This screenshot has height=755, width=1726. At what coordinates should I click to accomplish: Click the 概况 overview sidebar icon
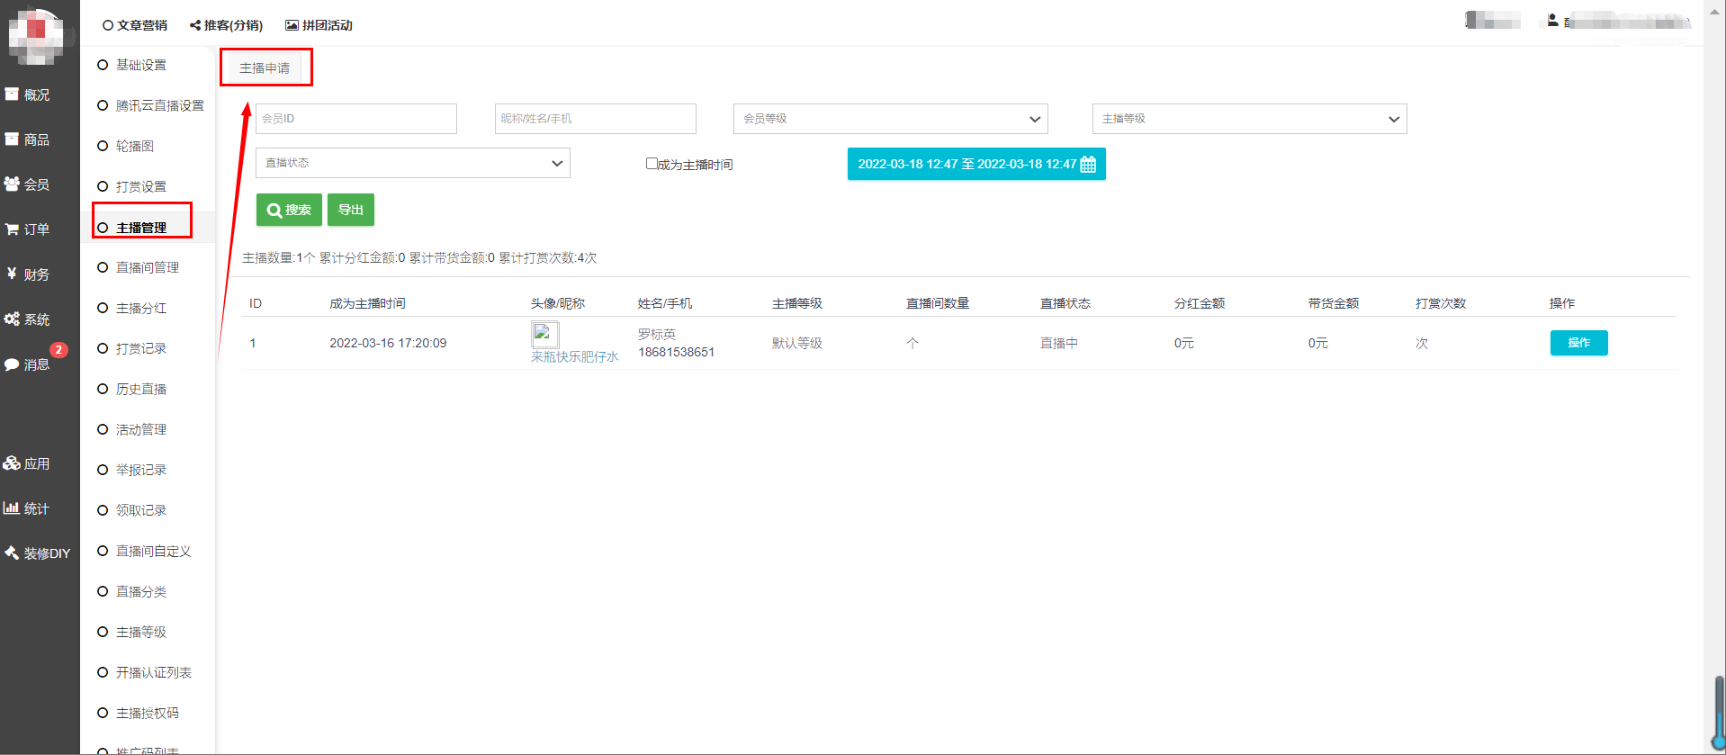pyautogui.click(x=12, y=94)
